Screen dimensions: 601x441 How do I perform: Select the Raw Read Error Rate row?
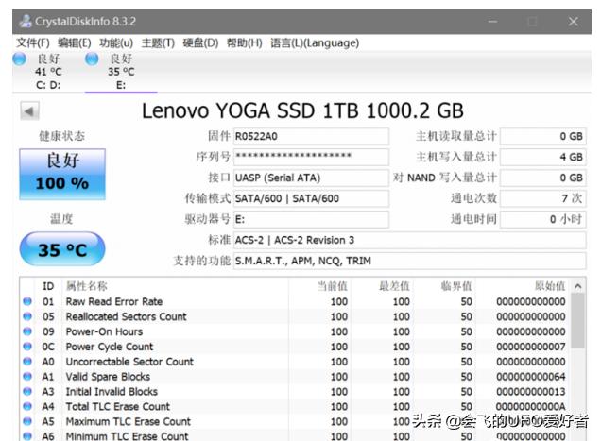coord(295,301)
